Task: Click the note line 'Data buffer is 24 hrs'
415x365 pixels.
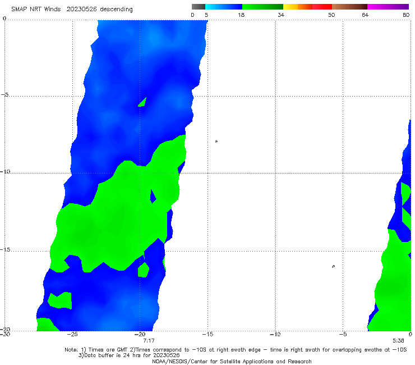Action: point(129,355)
